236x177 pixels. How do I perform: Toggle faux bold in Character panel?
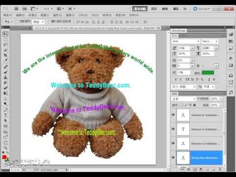176,80
